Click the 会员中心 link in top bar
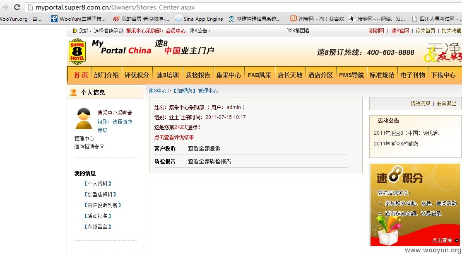Image resolution: width=462 pixels, height=254 pixels. 176,31
